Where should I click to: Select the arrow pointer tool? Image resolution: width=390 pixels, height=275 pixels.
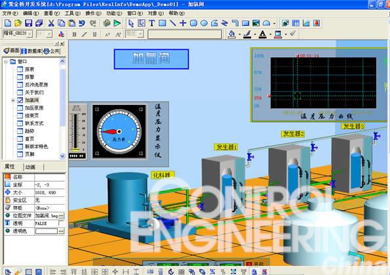[131, 23]
